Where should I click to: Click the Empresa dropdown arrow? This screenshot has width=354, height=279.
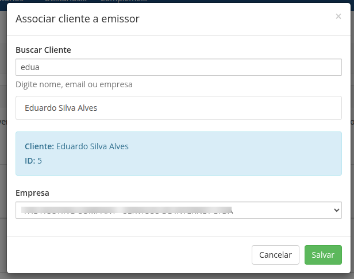337,210
